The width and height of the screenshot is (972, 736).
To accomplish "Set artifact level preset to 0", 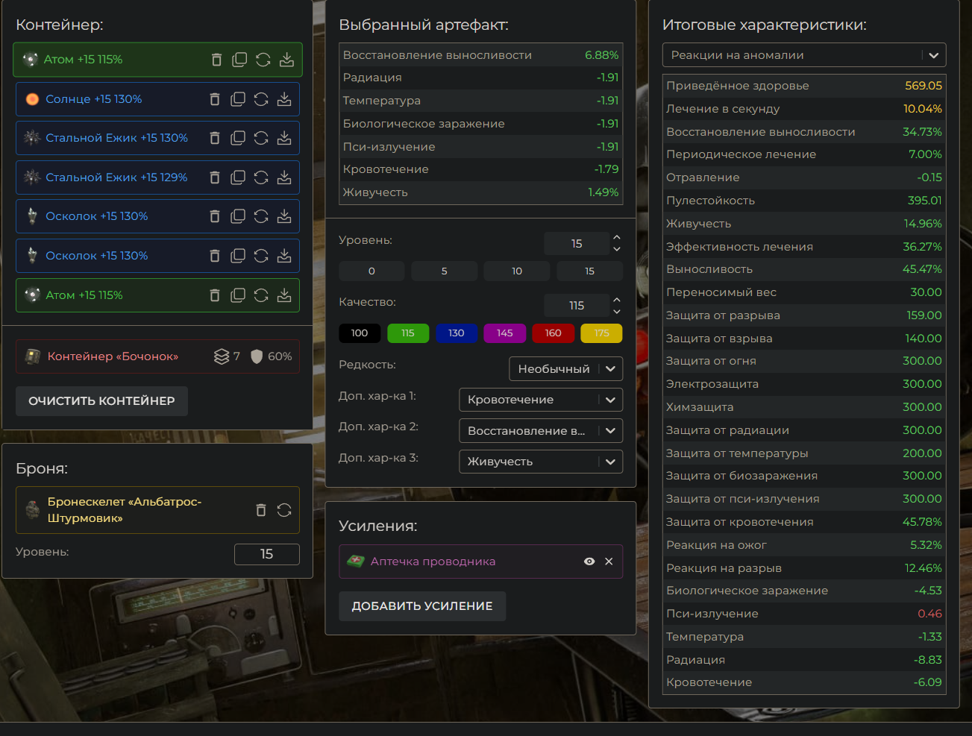I will tap(371, 271).
